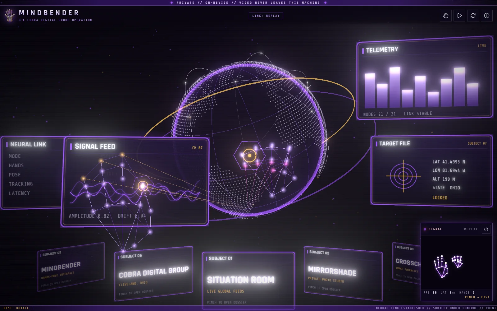Open the Subject 05 Mindbender card
The width and height of the screenshot is (497, 311).
71,267
